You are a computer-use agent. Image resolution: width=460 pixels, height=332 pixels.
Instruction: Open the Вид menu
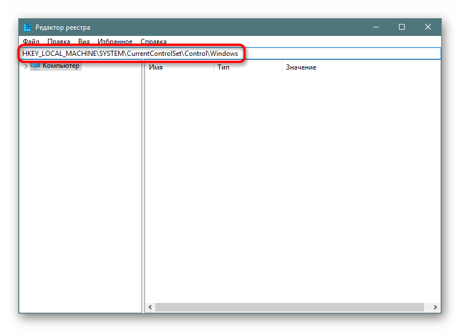click(84, 42)
